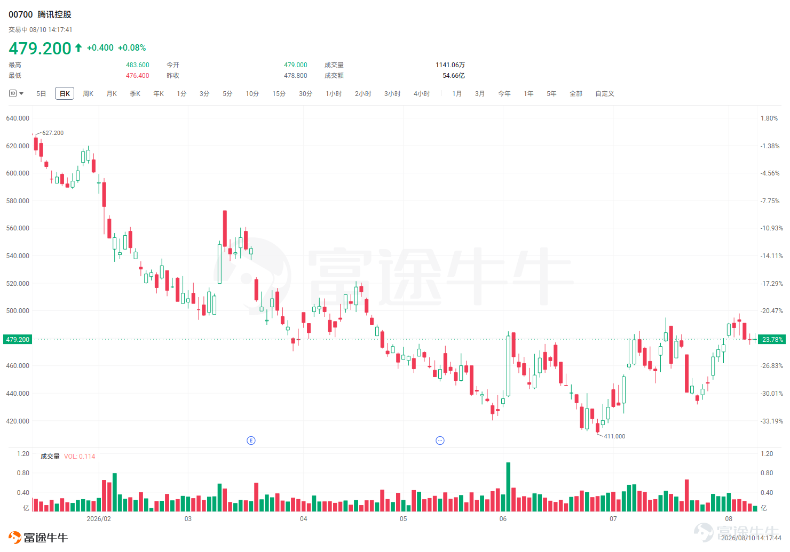Choose the 4小时 interval
This screenshot has width=790, height=552.
[x=422, y=94]
